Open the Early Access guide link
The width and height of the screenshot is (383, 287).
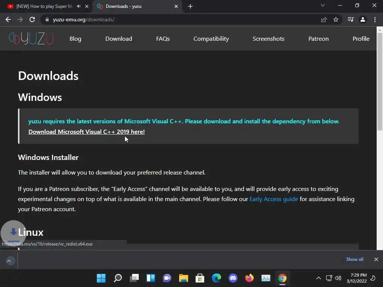273,199
